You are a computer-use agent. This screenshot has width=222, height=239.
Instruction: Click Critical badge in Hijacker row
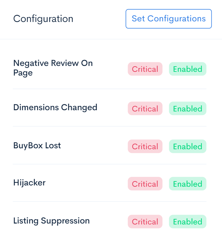tap(145, 184)
